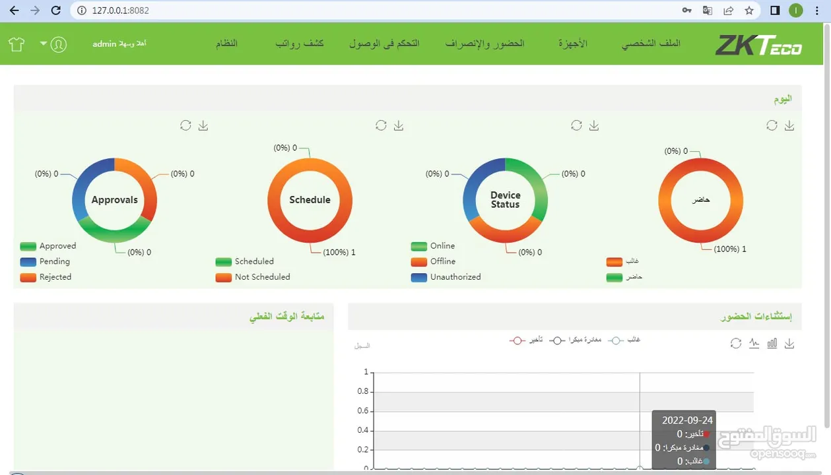This screenshot has height=475, width=831.
Task: Toggle the Online legend entry
Action: pos(433,246)
